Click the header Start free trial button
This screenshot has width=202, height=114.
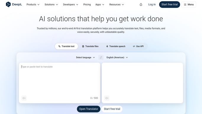169,4
